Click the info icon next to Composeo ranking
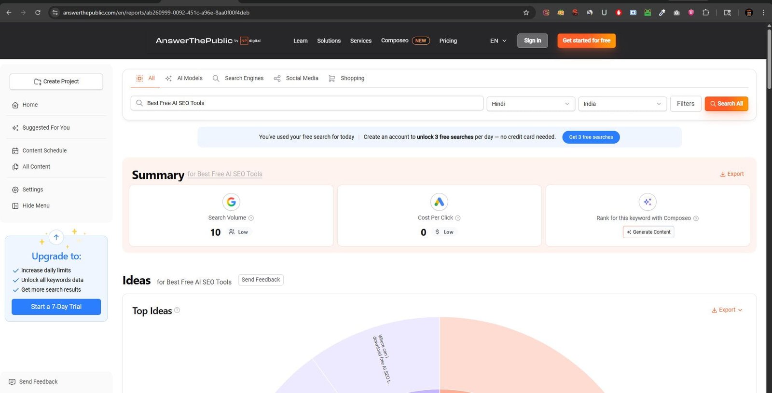 point(696,218)
